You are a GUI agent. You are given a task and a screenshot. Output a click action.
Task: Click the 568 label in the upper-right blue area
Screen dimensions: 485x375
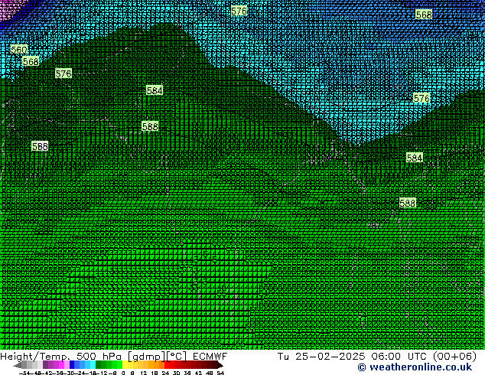[424, 15]
